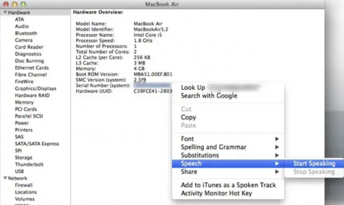Click the 3 MB L3 cache value

click(139, 63)
